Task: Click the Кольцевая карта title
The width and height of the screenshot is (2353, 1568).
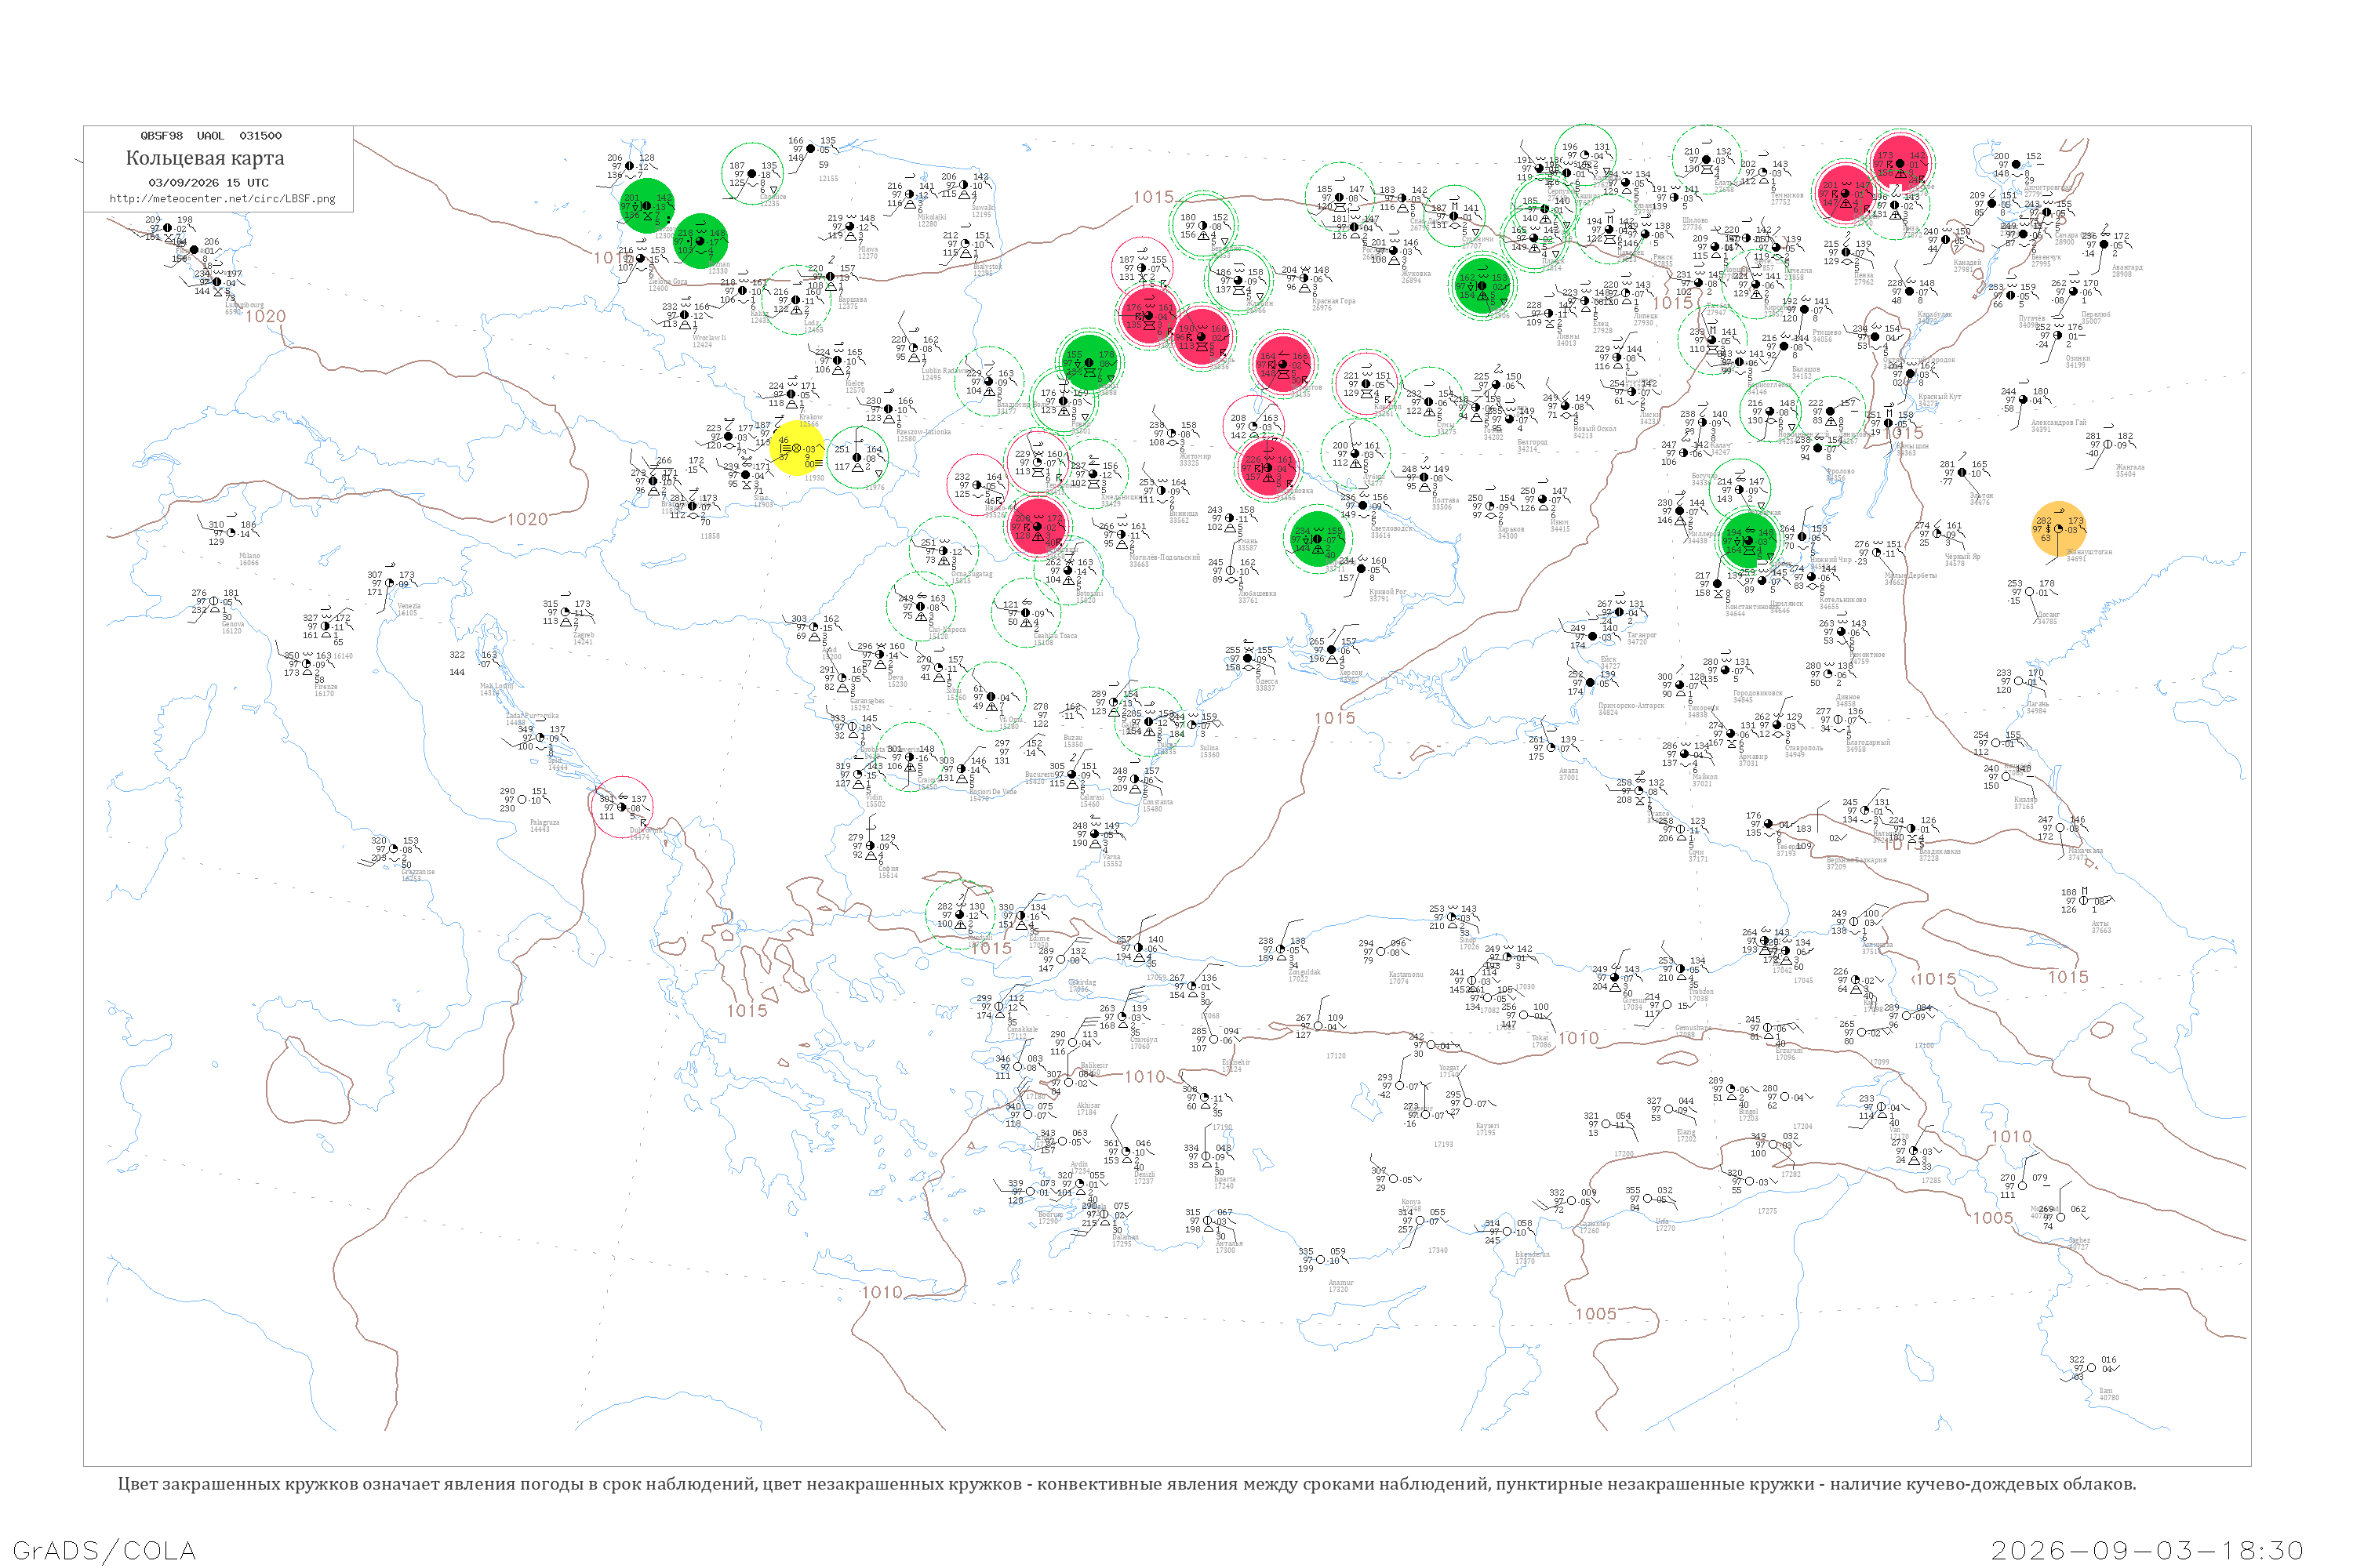Action: pyautogui.click(x=205, y=158)
